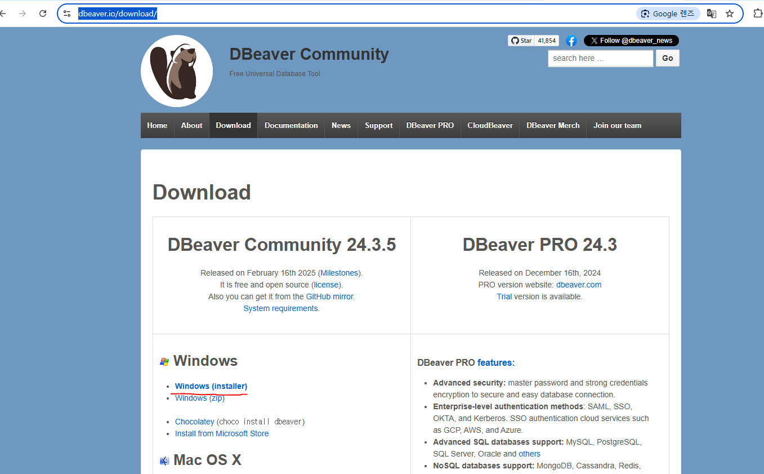Bookmark this page with the star icon
The width and height of the screenshot is (764, 474).
[x=730, y=14]
